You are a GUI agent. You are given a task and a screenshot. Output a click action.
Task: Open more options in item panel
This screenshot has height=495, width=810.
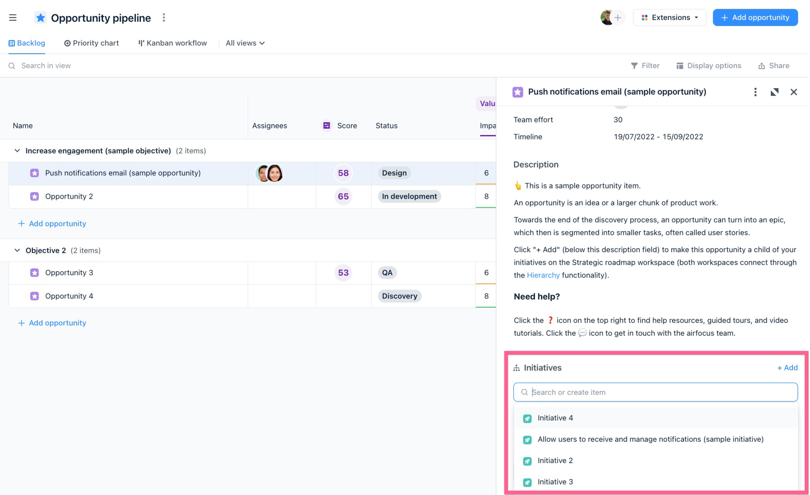click(756, 92)
